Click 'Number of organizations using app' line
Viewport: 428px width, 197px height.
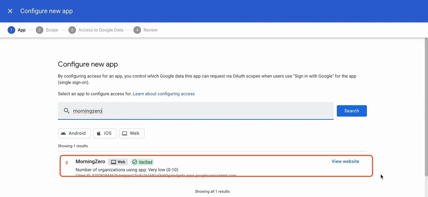click(x=127, y=170)
